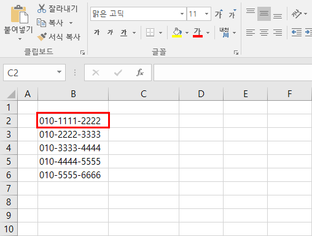
Task: Expand the text orientation dropdown arrow
Action: (306, 14)
